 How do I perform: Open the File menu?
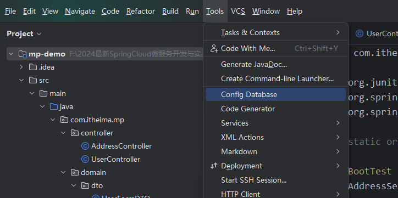(x=10, y=12)
